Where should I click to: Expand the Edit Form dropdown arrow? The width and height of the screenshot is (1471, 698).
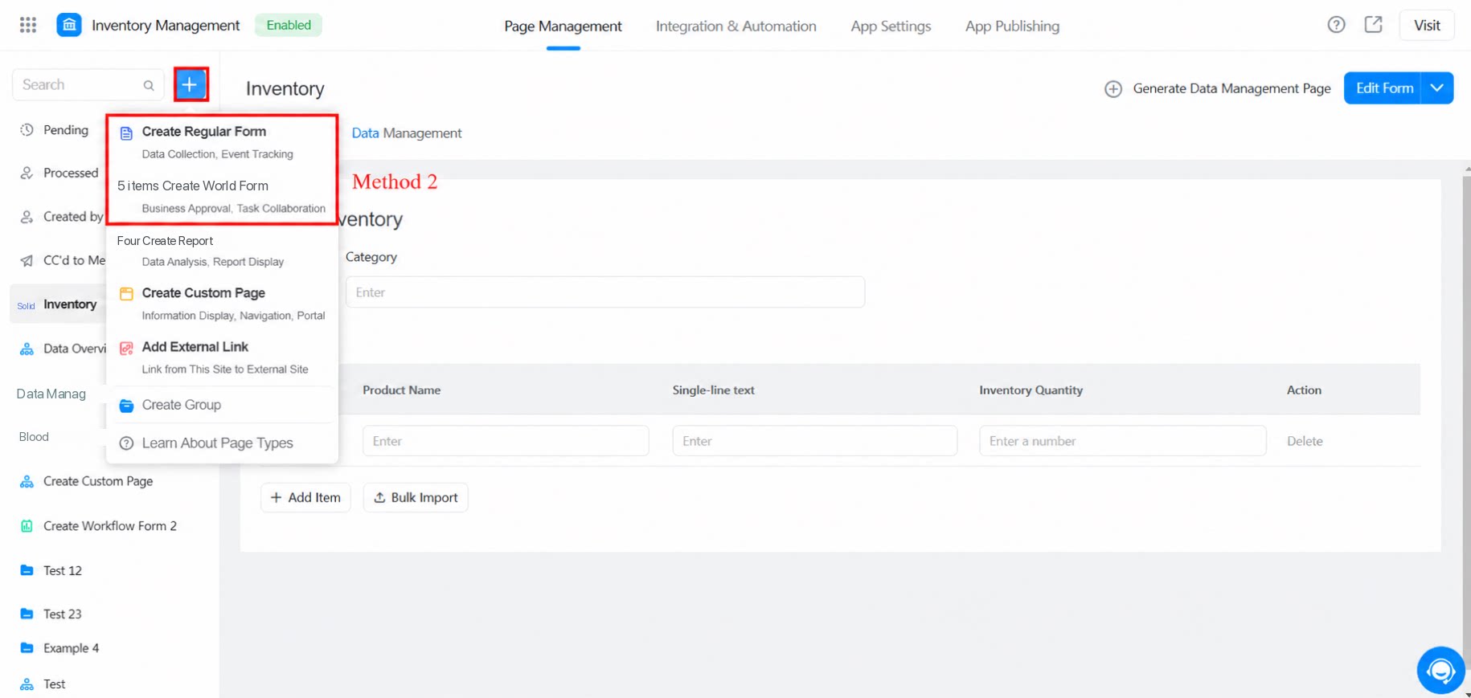[1437, 88]
